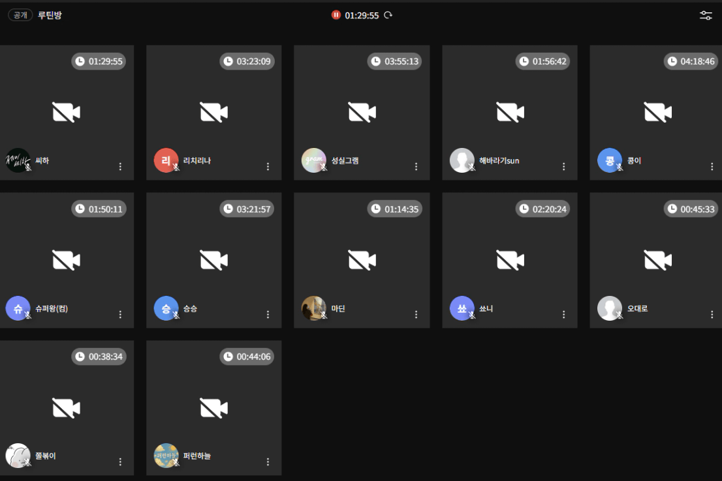Open more options for 승승
This screenshot has width=722, height=481.
point(268,315)
